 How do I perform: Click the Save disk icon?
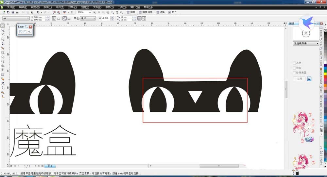(13, 12)
